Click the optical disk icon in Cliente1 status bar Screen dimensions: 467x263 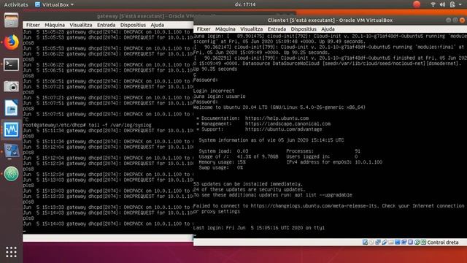click(x=371, y=242)
